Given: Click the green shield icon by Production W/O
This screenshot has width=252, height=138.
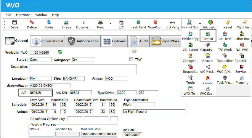Looking at the screenshot, I should [x=60, y=52].
